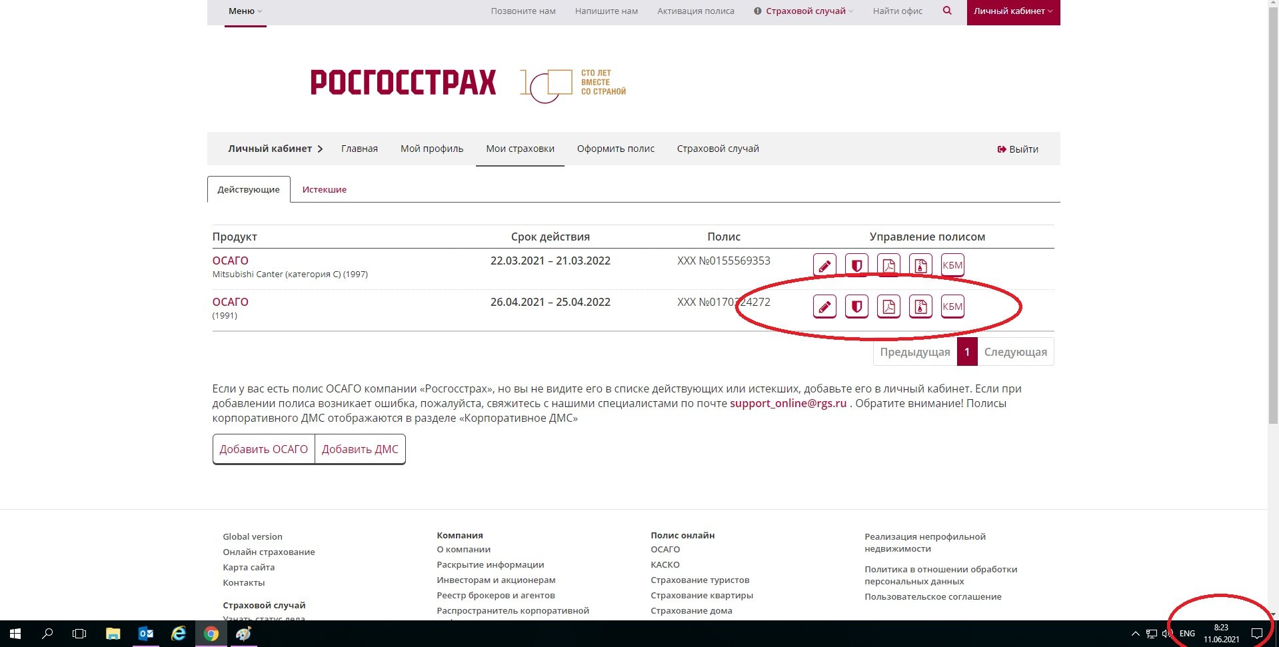This screenshot has height=647, width=1279.
Task: Click Напишите нам link
Action: (607, 11)
